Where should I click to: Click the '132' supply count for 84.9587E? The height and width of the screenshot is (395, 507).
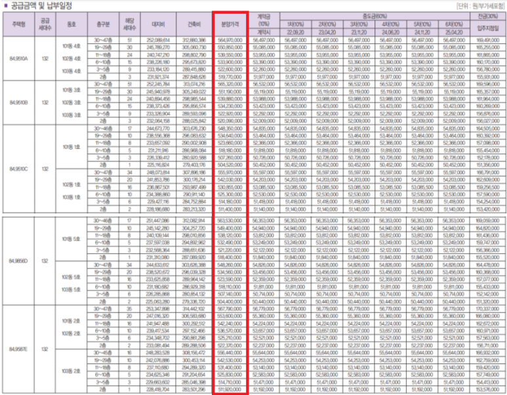pyautogui.click(x=45, y=349)
